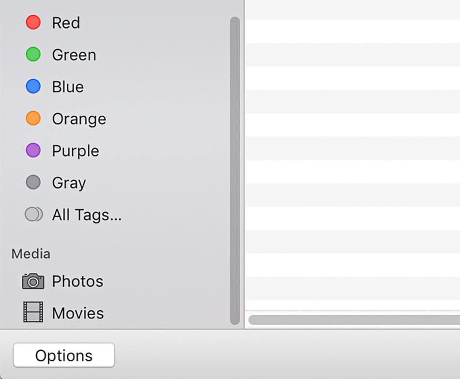Click the Blue tag circle icon
Screen dimensions: 460x379
click(32, 86)
